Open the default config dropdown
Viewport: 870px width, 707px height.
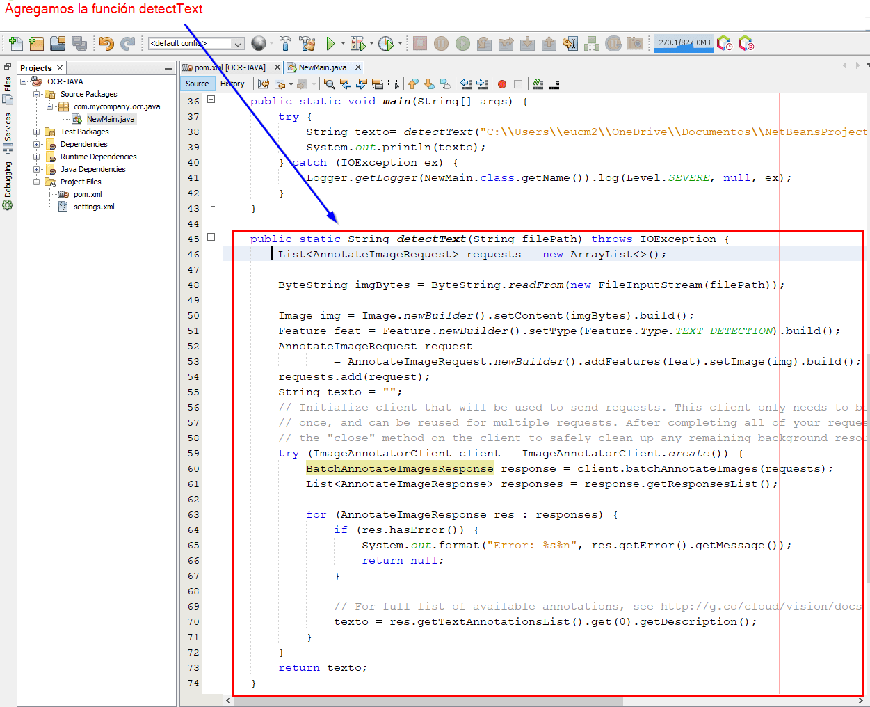tap(238, 44)
